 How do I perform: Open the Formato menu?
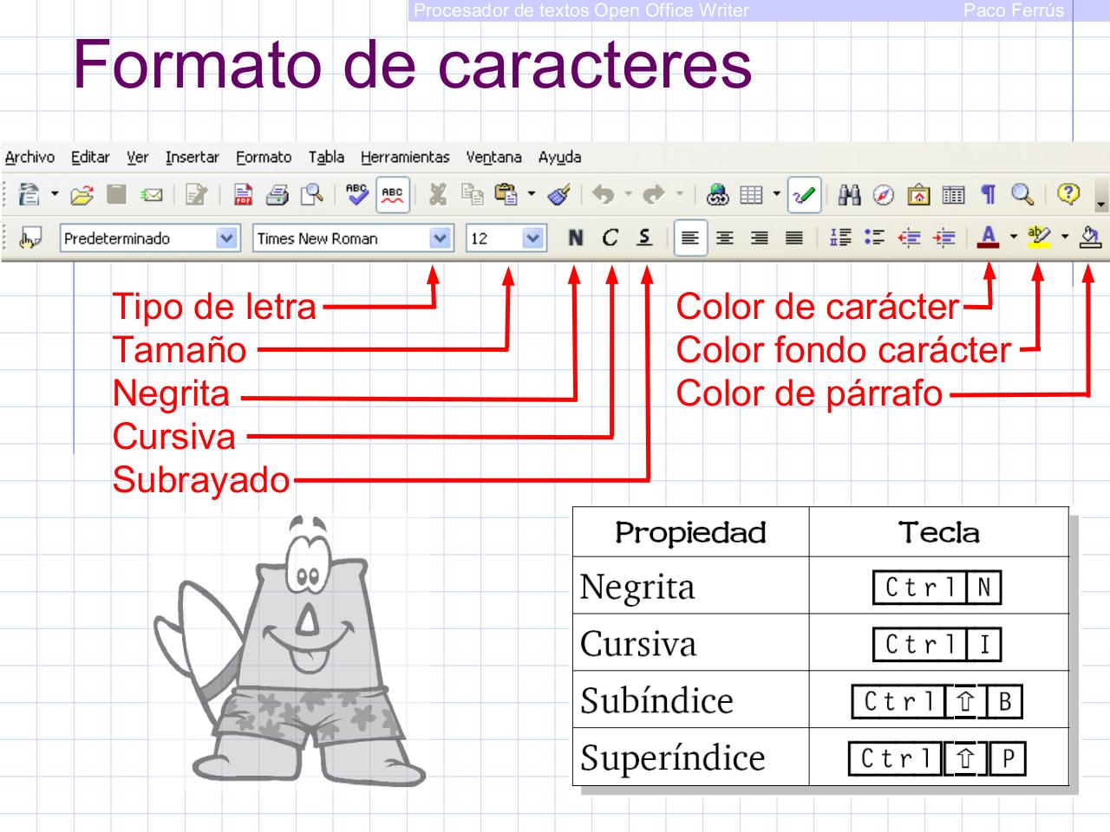(263, 158)
